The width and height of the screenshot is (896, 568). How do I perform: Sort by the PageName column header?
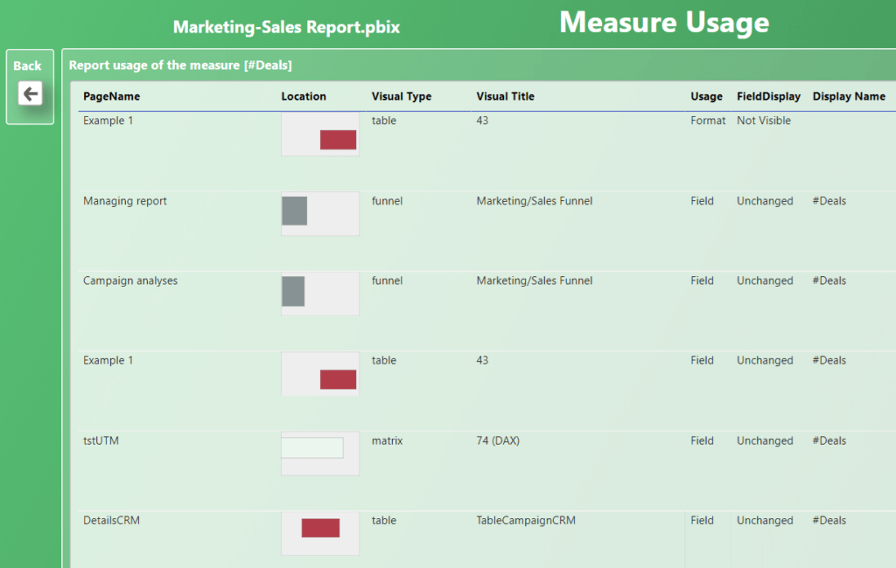click(x=111, y=97)
